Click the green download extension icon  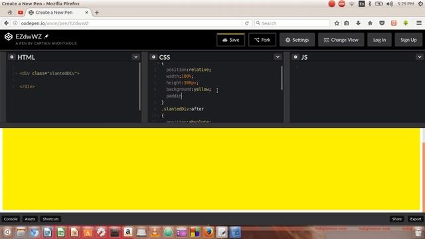[406, 23]
